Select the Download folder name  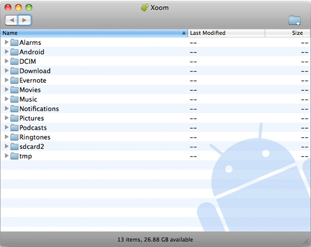coord(35,71)
